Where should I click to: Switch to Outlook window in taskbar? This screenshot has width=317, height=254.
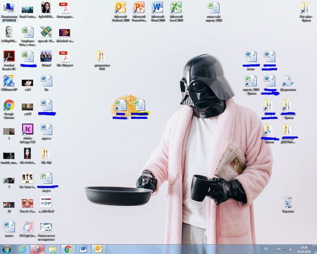(x=99, y=249)
